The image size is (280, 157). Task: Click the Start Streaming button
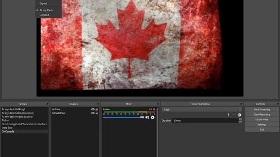point(262,109)
